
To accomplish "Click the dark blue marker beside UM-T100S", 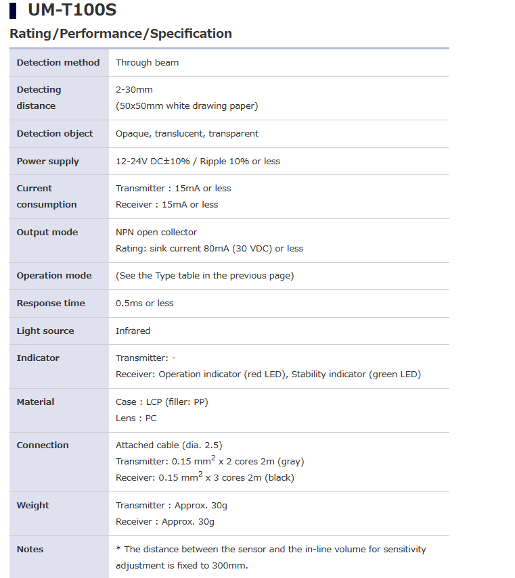I will [14, 11].
